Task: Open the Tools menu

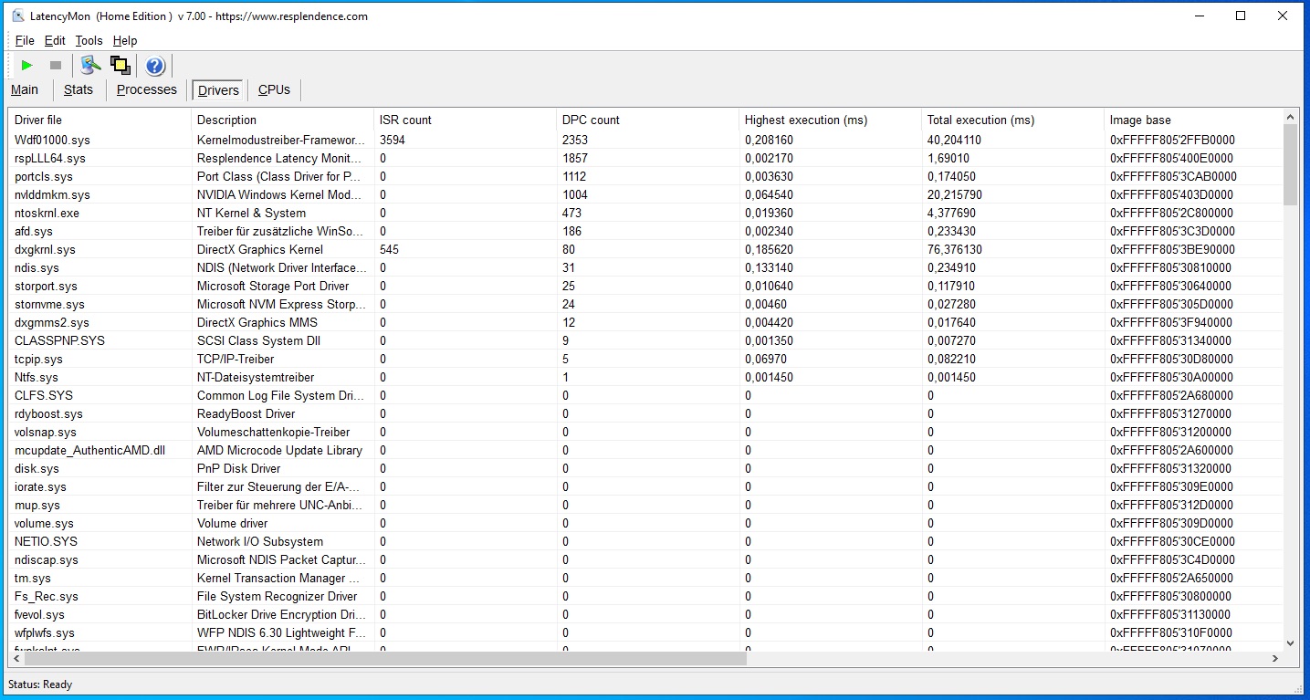Action: pyautogui.click(x=89, y=40)
